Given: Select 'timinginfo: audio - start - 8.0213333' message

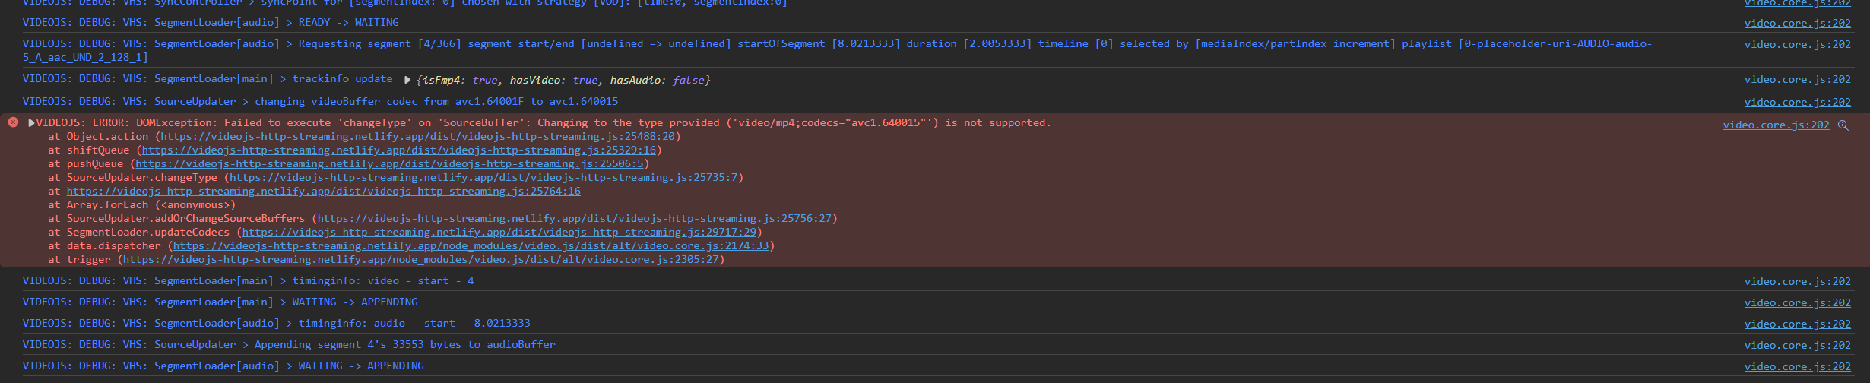Looking at the screenshot, I should [x=276, y=324].
